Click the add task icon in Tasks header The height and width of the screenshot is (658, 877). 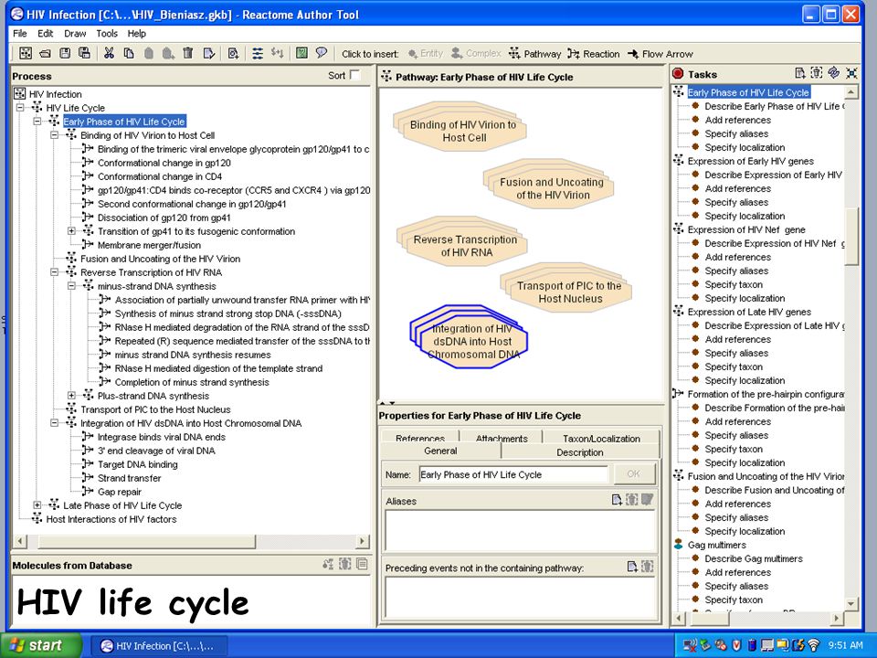click(x=800, y=73)
